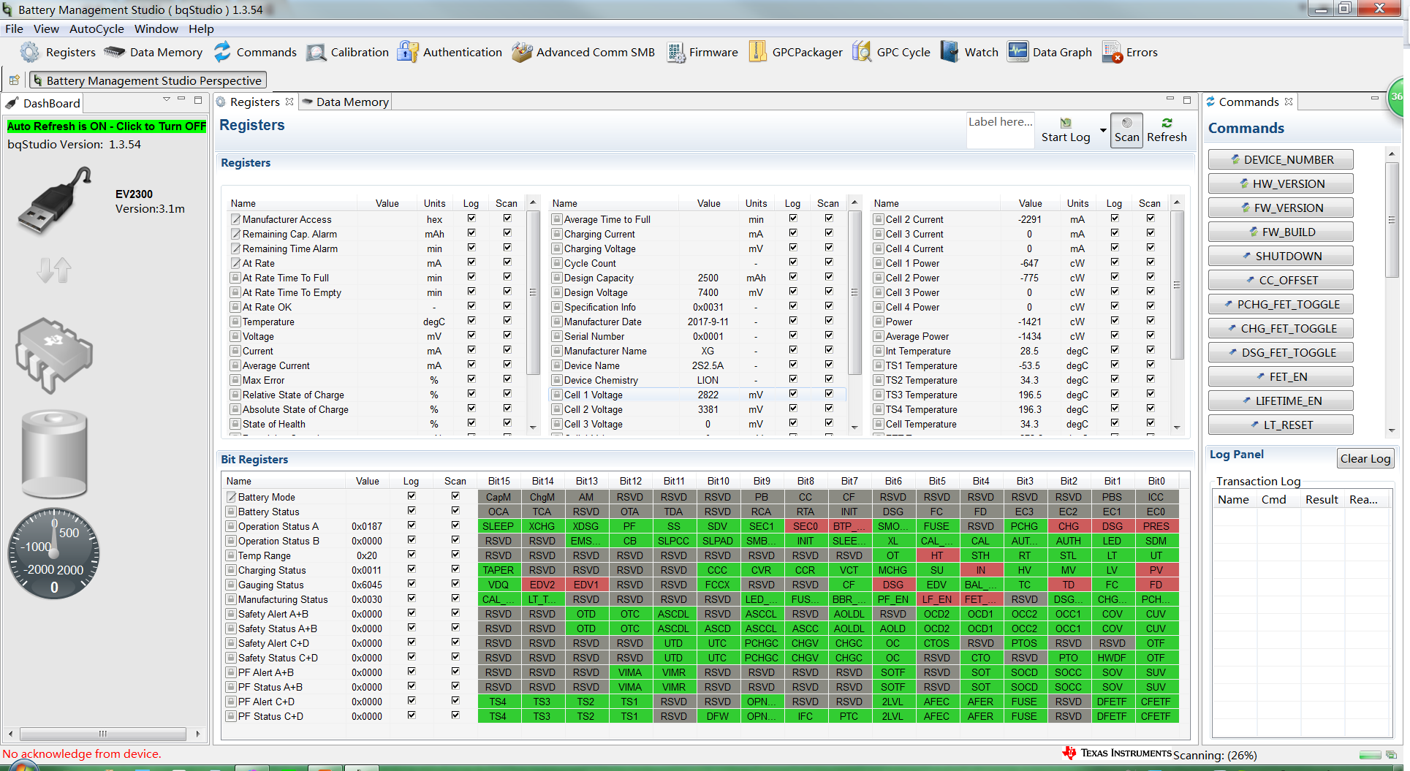Click the Open Perspective icon

(x=14, y=80)
